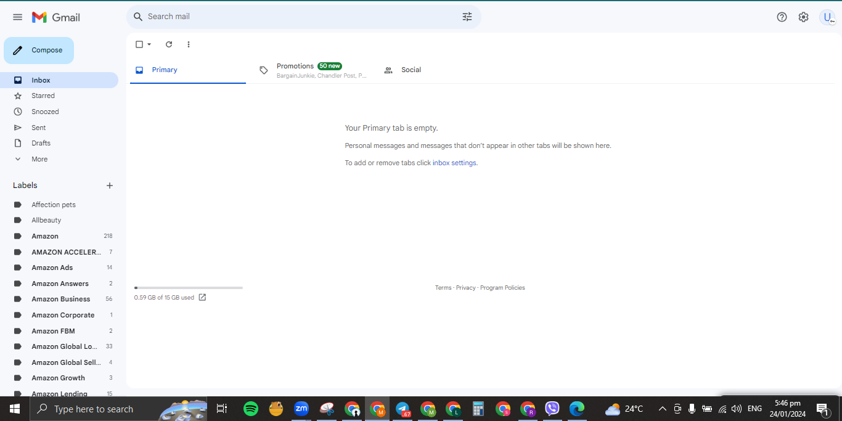This screenshot has height=421, width=842.
Task: Open the ENG language indicator
Action: [754, 409]
